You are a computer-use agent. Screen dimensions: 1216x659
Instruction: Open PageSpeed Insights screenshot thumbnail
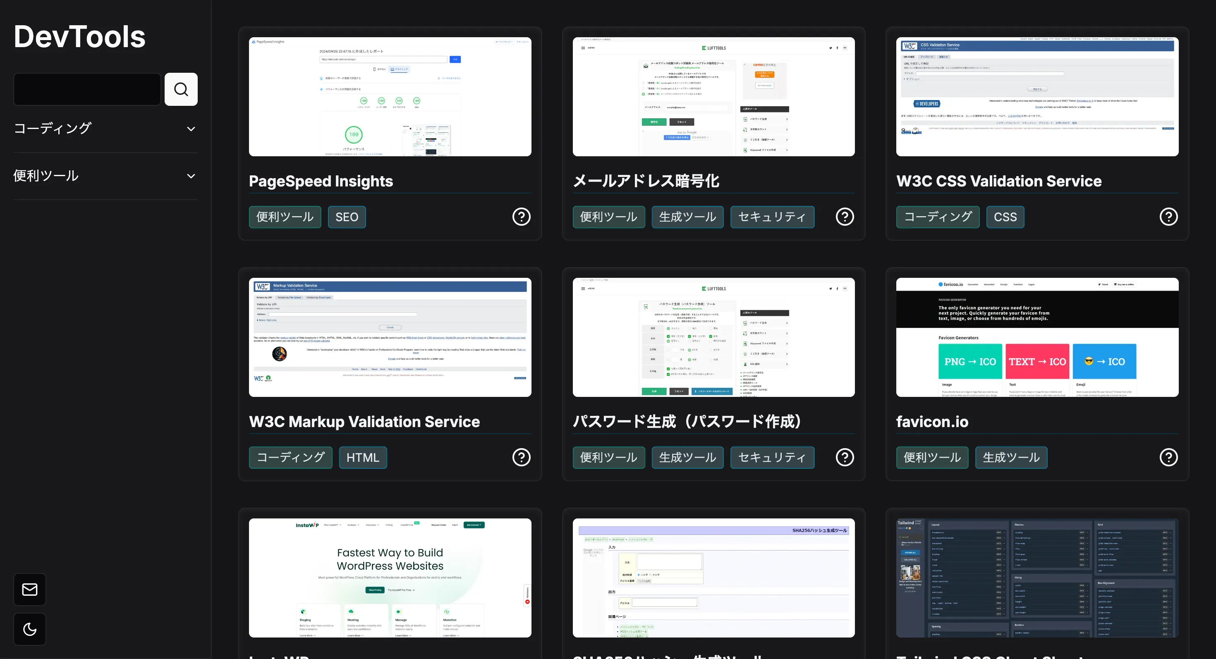390,97
